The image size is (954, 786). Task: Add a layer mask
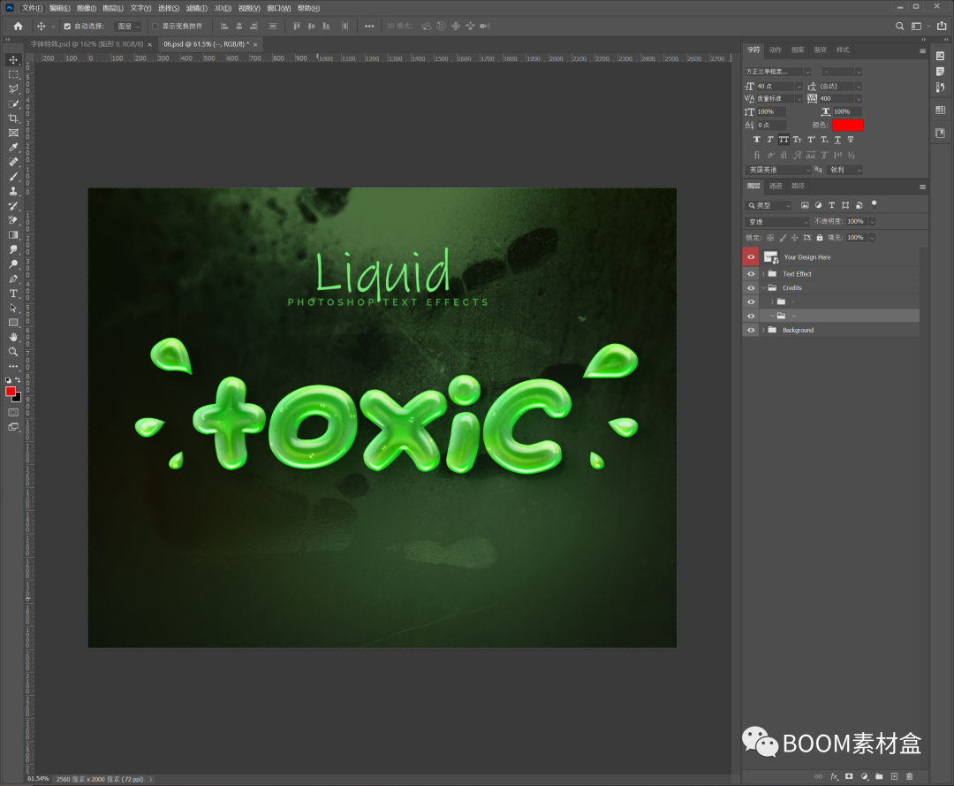click(x=849, y=776)
